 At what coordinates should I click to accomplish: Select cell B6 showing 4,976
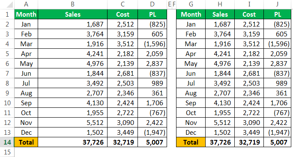[x=72, y=63]
